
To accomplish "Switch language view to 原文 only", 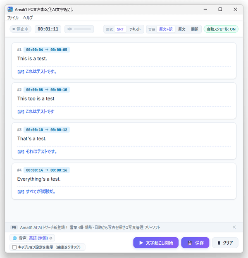I will pyautogui.click(x=182, y=29).
